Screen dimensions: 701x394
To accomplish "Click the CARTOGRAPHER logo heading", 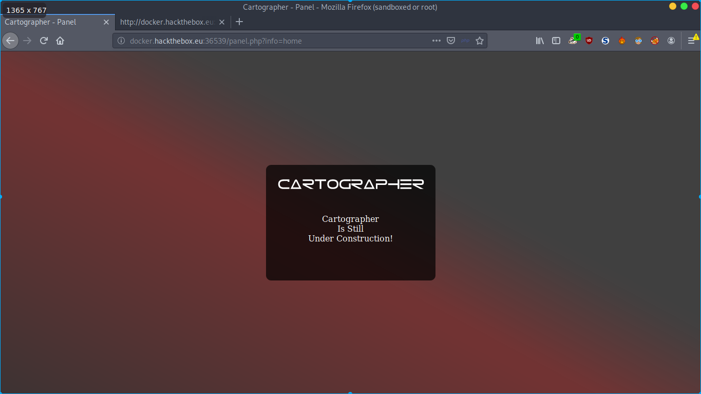I will click(351, 184).
